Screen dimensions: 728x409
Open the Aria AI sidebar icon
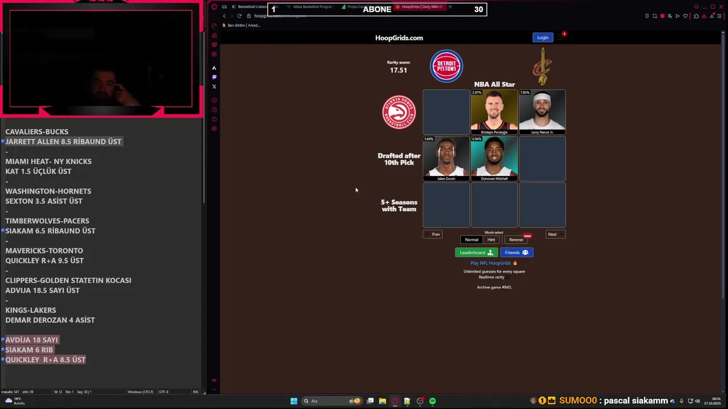(x=214, y=68)
